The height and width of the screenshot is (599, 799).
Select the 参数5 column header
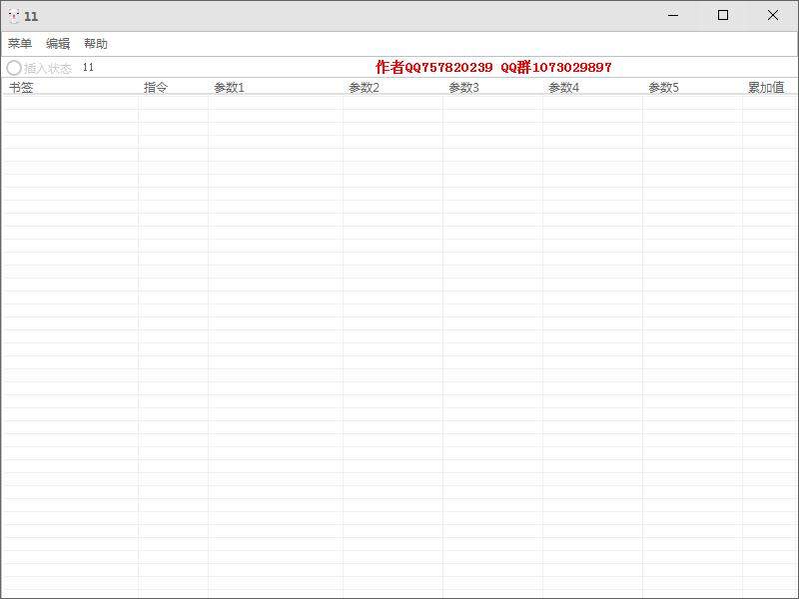pyautogui.click(x=693, y=88)
